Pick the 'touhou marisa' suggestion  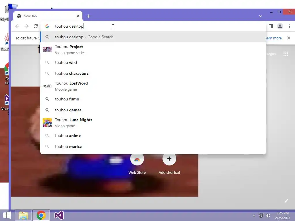click(153, 146)
